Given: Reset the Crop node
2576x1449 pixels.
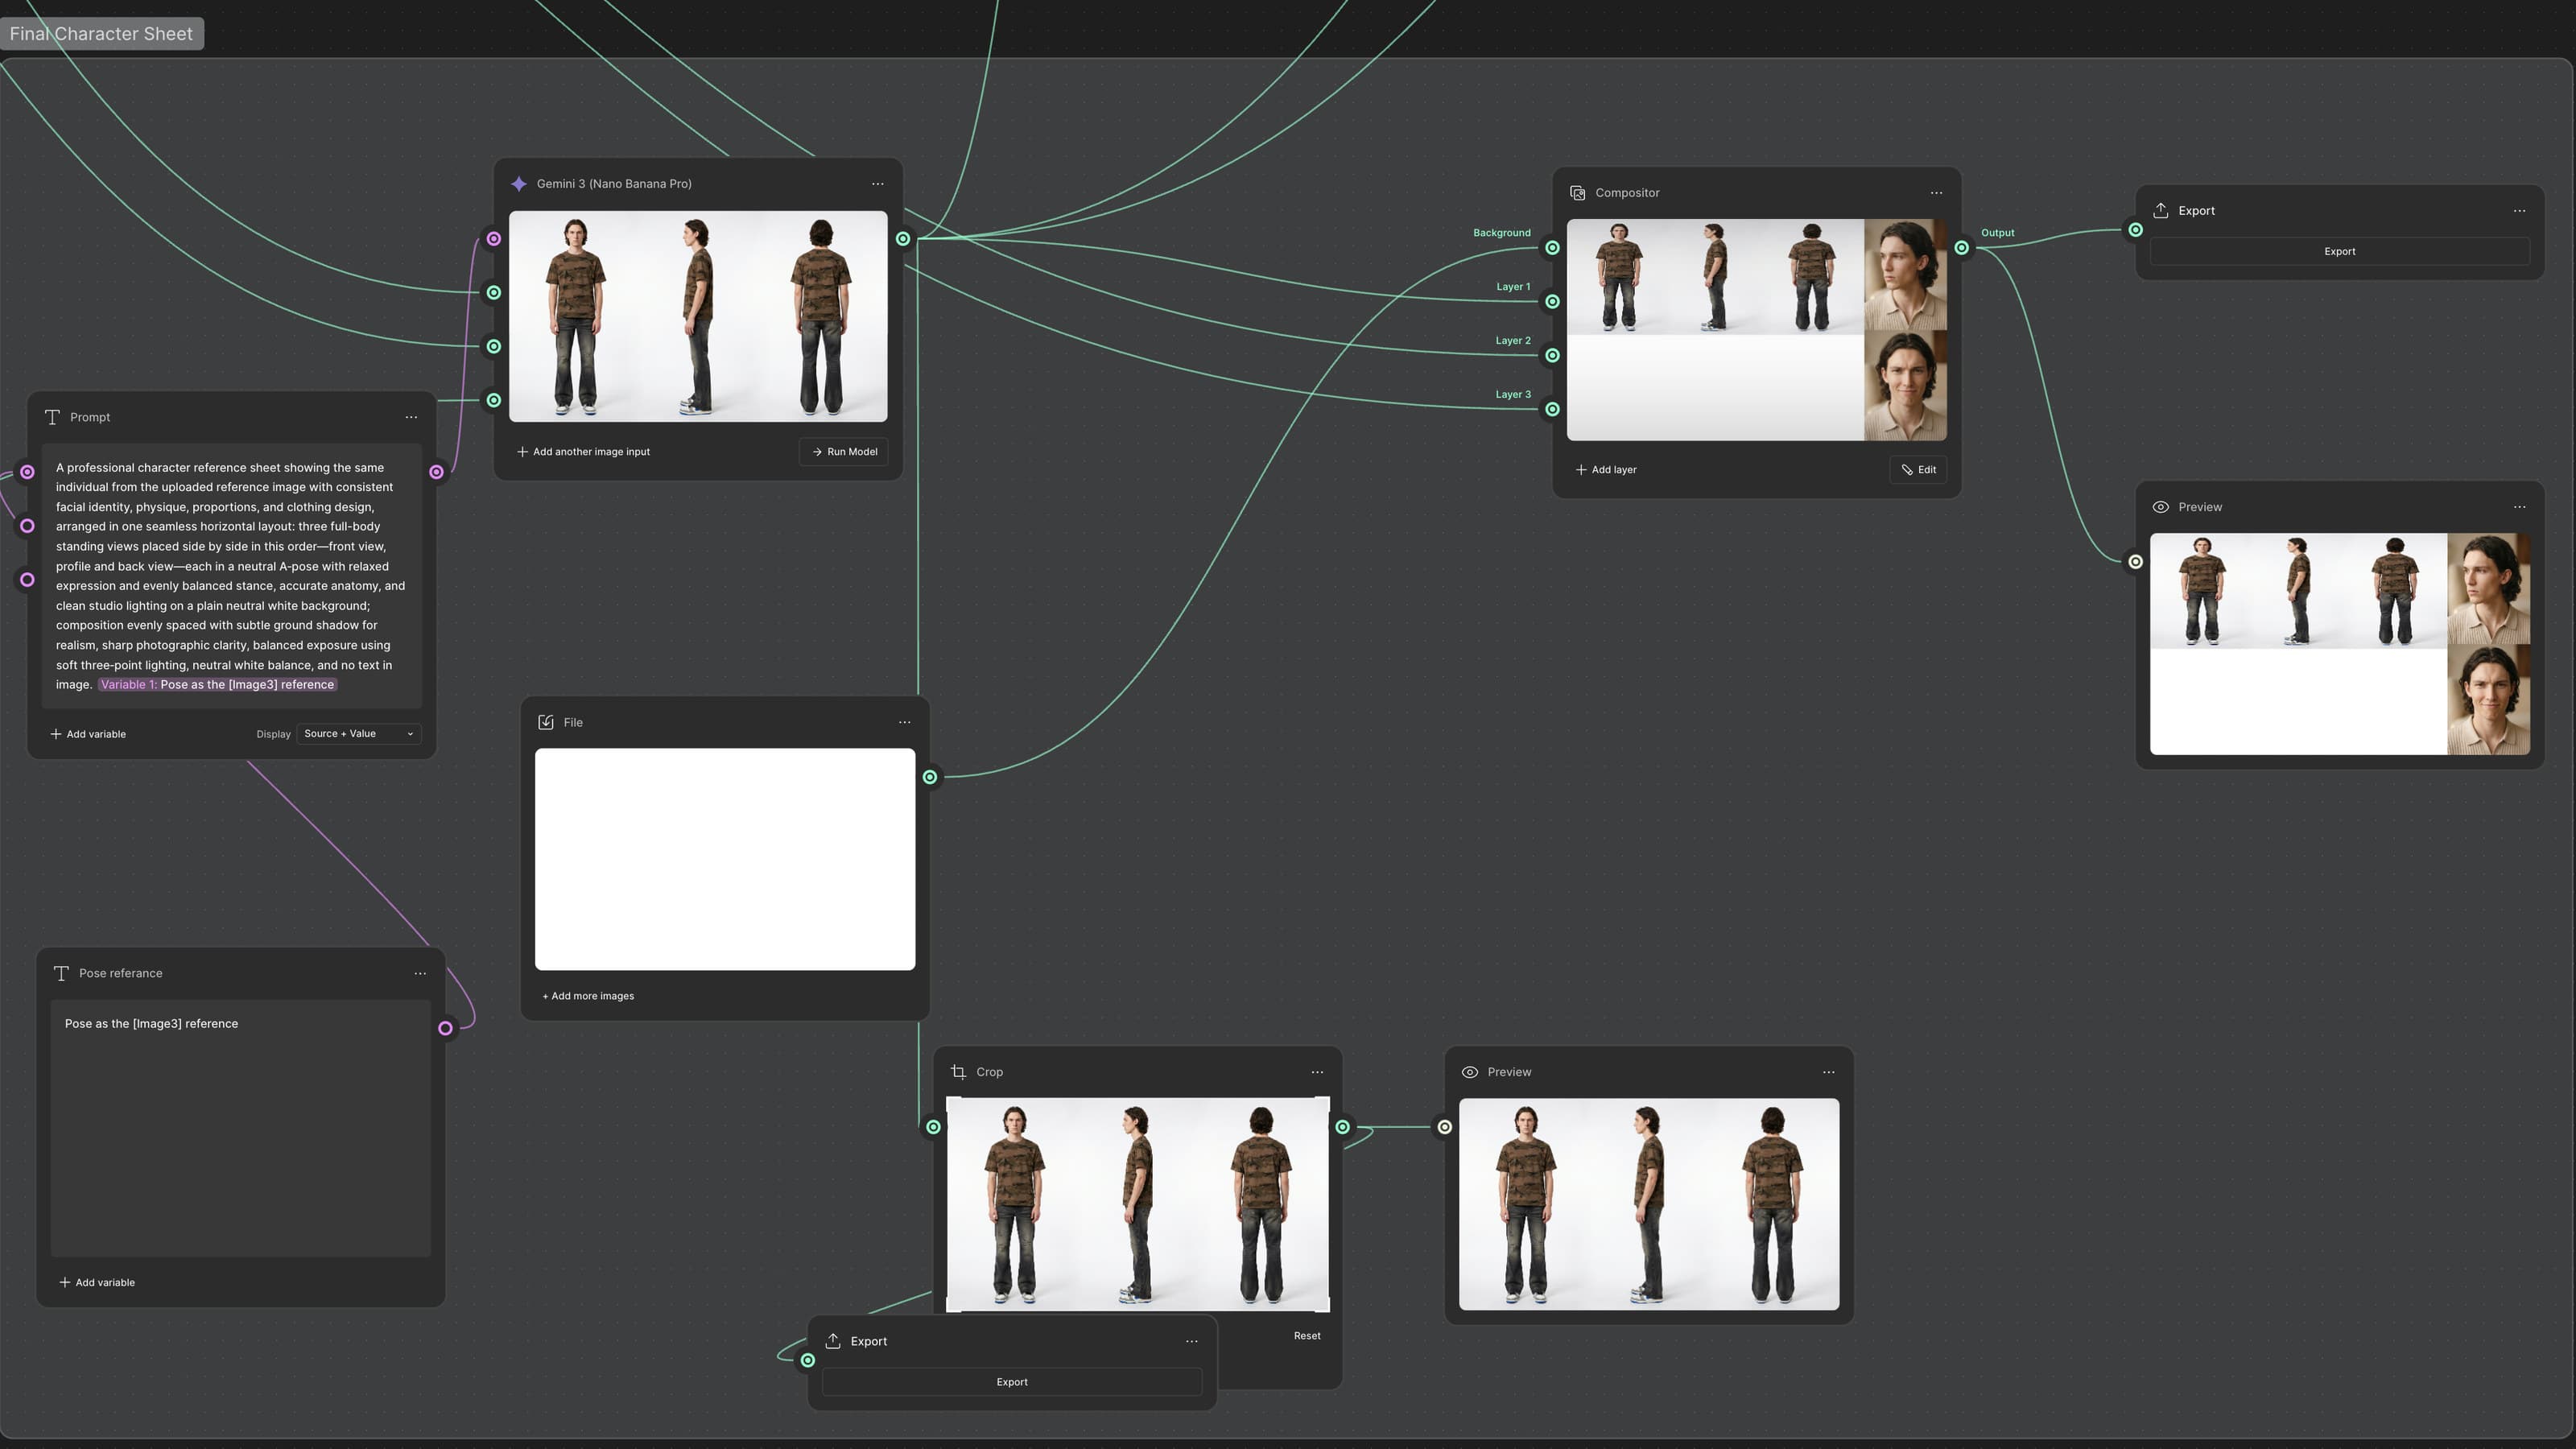Looking at the screenshot, I should tap(1307, 1336).
